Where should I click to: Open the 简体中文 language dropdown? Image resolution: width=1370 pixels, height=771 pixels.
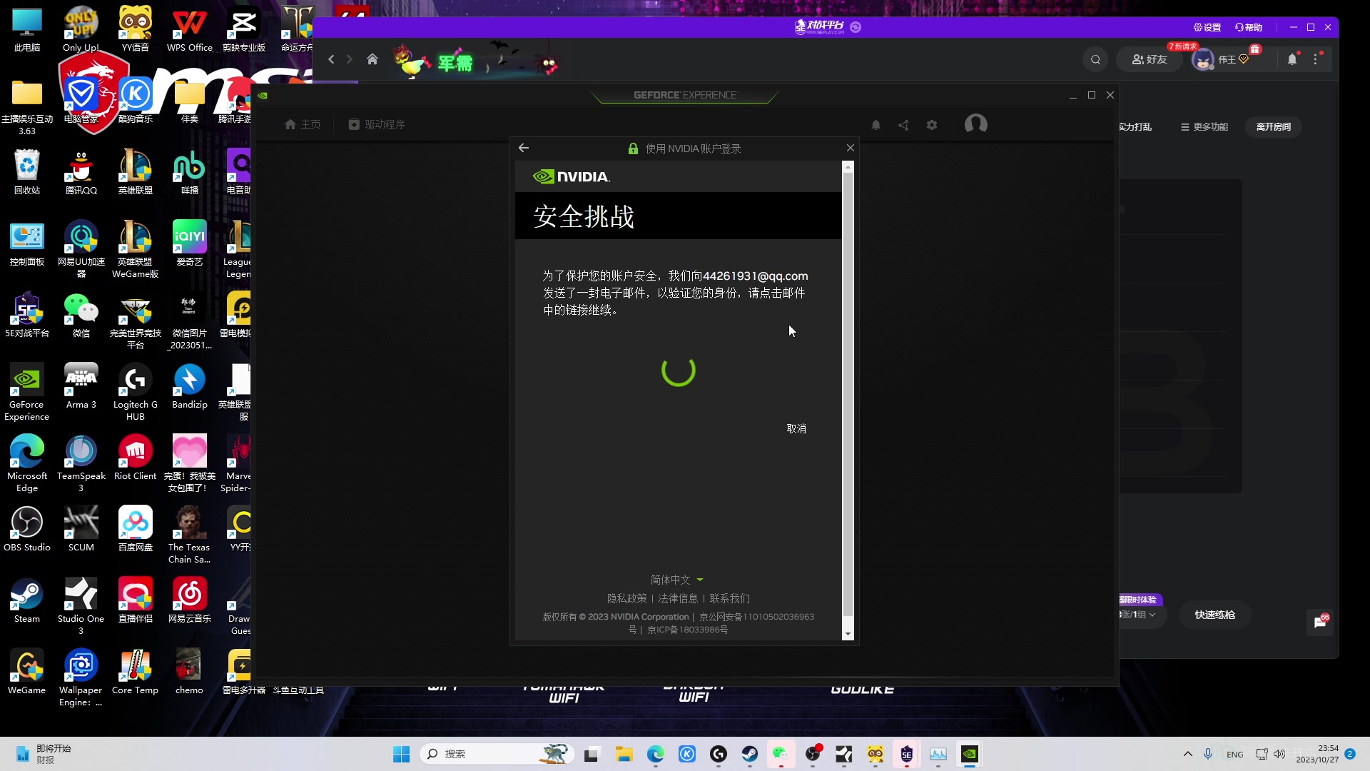676,580
